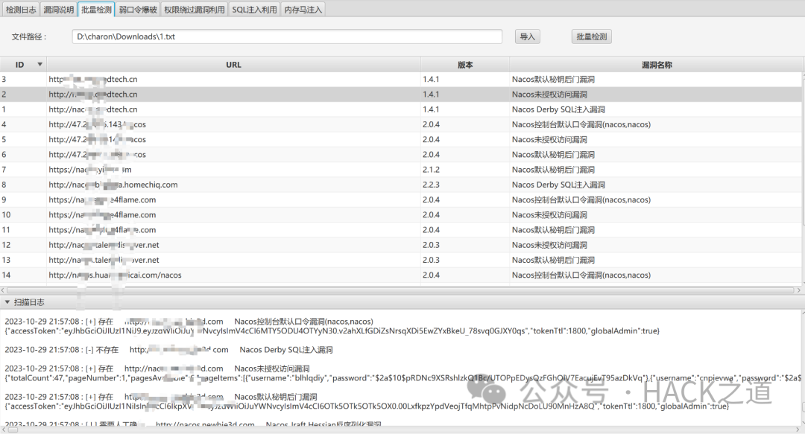Click the homechiq.com URL in row 8
Image resolution: width=805 pixels, height=434 pixels.
[113, 185]
